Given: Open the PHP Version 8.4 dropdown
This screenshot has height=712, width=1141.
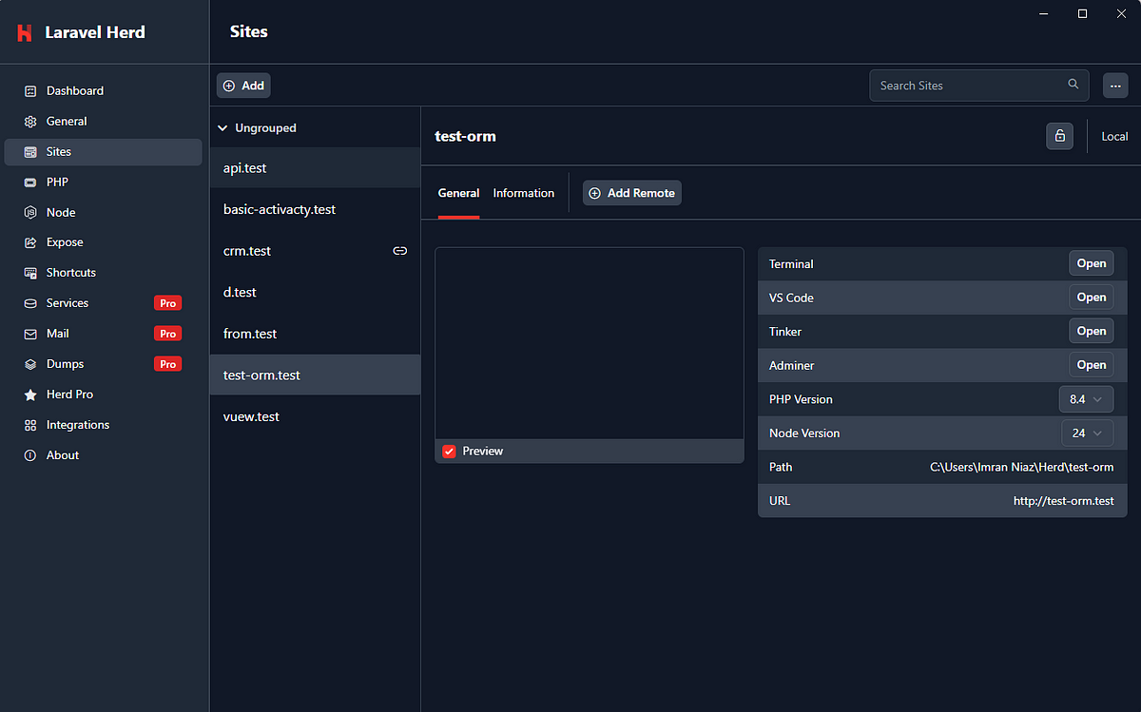Looking at the screenshot, I should [1086, 399].
